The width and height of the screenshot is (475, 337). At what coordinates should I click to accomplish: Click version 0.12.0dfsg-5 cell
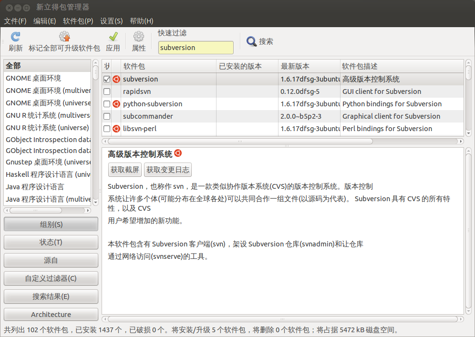pos(300,92)
